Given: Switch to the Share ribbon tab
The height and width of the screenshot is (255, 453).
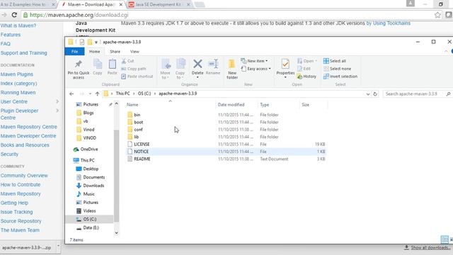Looking at the screenshot, I should pos(115,52).
